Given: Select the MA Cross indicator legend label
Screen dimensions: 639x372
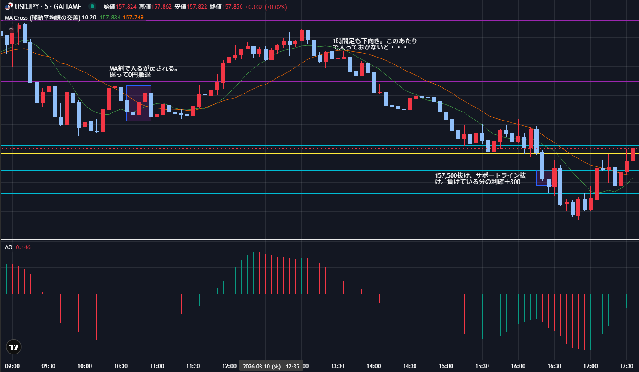Looking at the screenshot, I should pos(42,18).
